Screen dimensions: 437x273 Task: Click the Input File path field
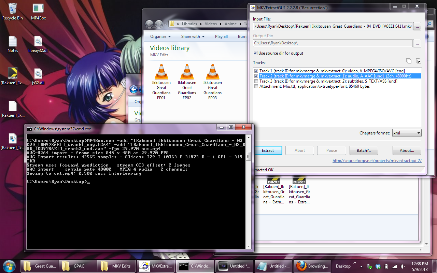[333, 26]
